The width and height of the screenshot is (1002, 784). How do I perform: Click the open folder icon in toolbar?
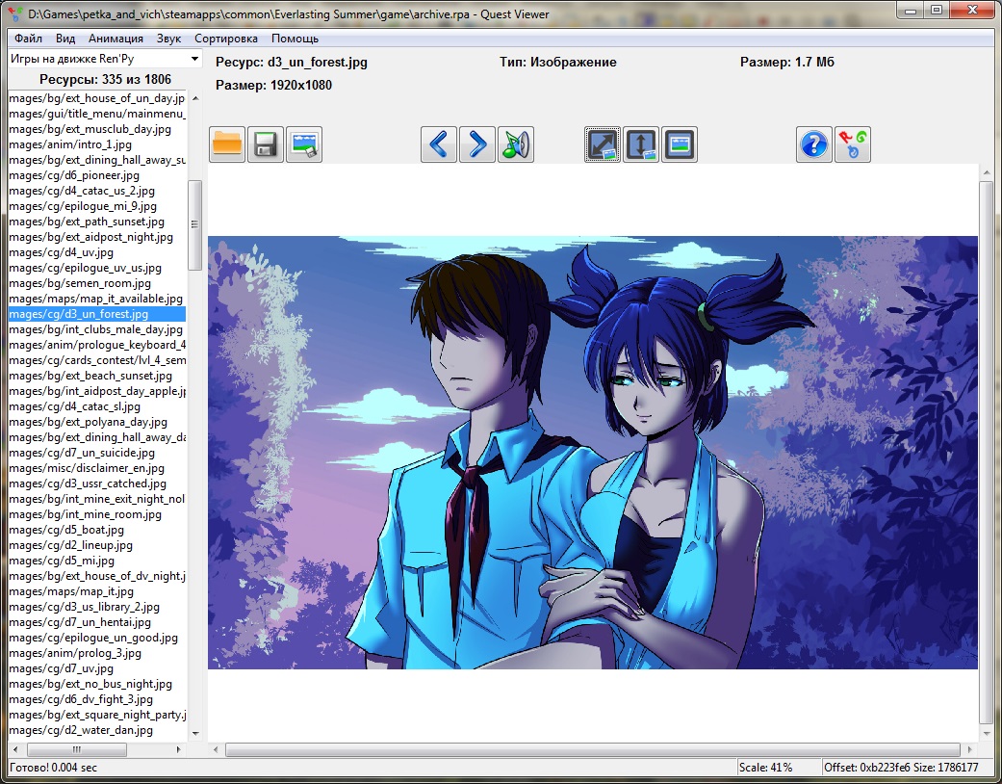coord(227,144)
